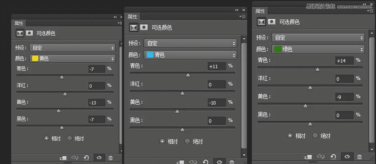Delete adjustment trash icon in green panel

[x=359, y=157]
